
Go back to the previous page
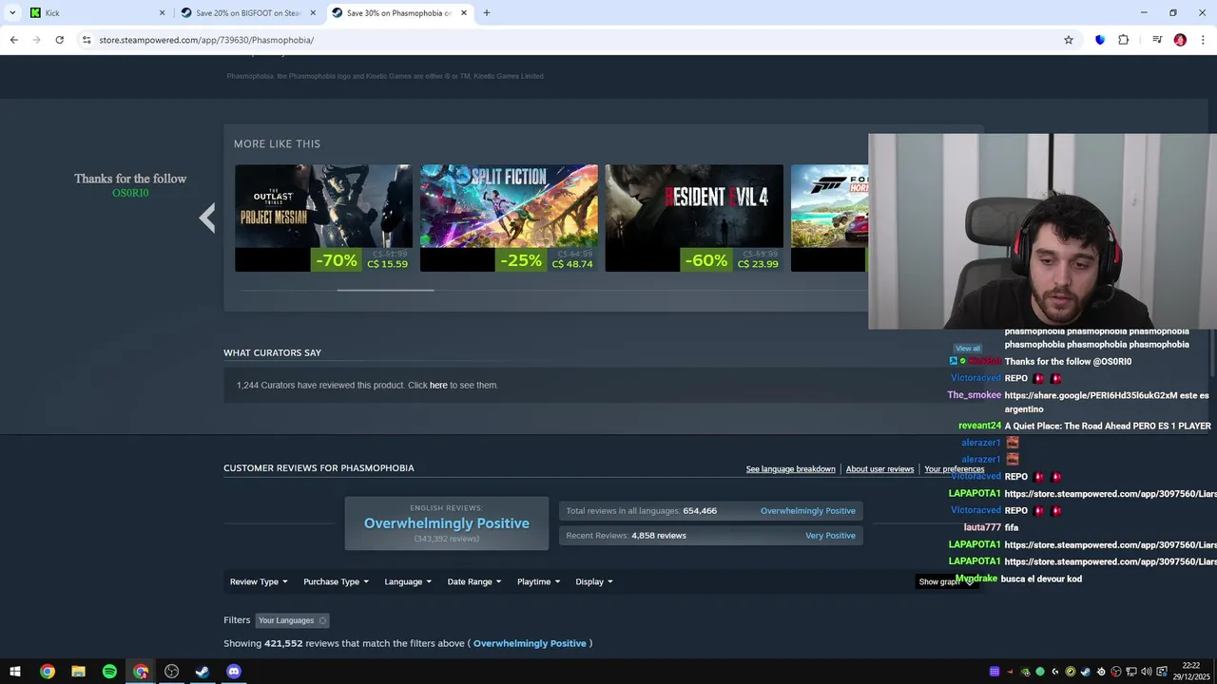13,40
